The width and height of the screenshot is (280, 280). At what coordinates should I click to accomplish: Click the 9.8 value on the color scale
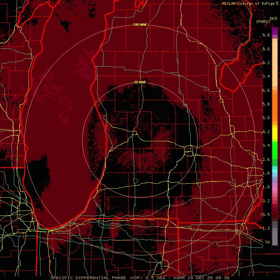[x=266, y=35]
